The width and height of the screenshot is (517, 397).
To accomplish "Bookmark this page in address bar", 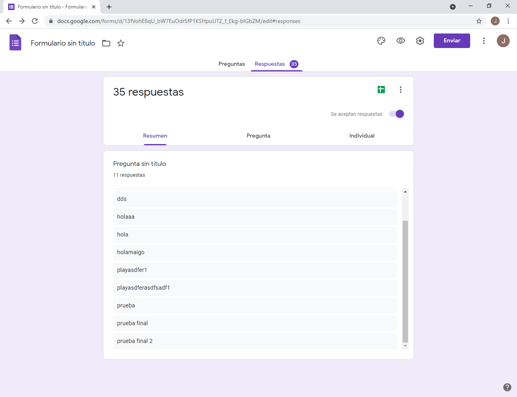I will (x=479, y=21).
